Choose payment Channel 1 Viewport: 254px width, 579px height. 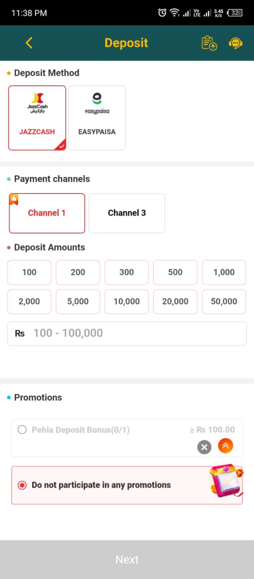pyautogui.click(x=47, y=213)
